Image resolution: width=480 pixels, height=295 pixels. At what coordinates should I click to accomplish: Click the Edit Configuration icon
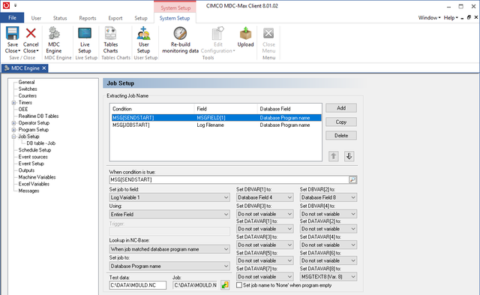pyautogui.click(x=218, y=33)
